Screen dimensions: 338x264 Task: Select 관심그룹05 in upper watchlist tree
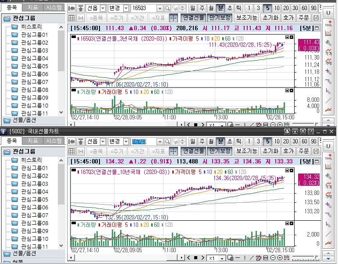34,66
